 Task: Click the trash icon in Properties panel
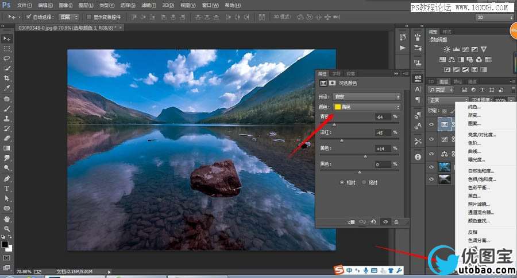[396, 221]
